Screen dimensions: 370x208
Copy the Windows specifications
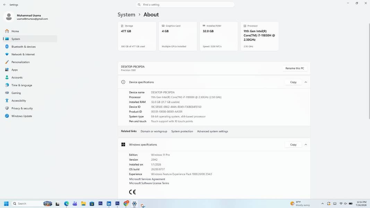click(293, 145)
